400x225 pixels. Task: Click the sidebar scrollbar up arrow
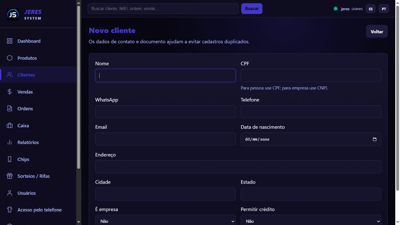point(79,3)
